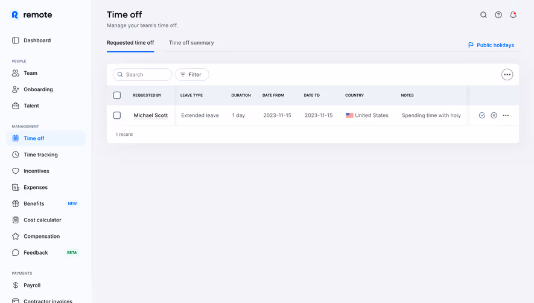The image size is (534, 303).
Task: Open the Filter button
Action: (x=192, y=74)
